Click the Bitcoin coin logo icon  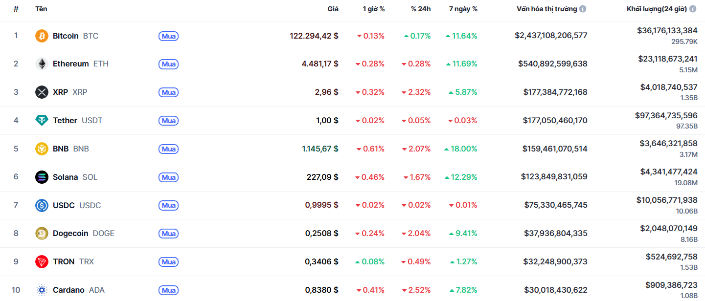(x=42, y=36)
